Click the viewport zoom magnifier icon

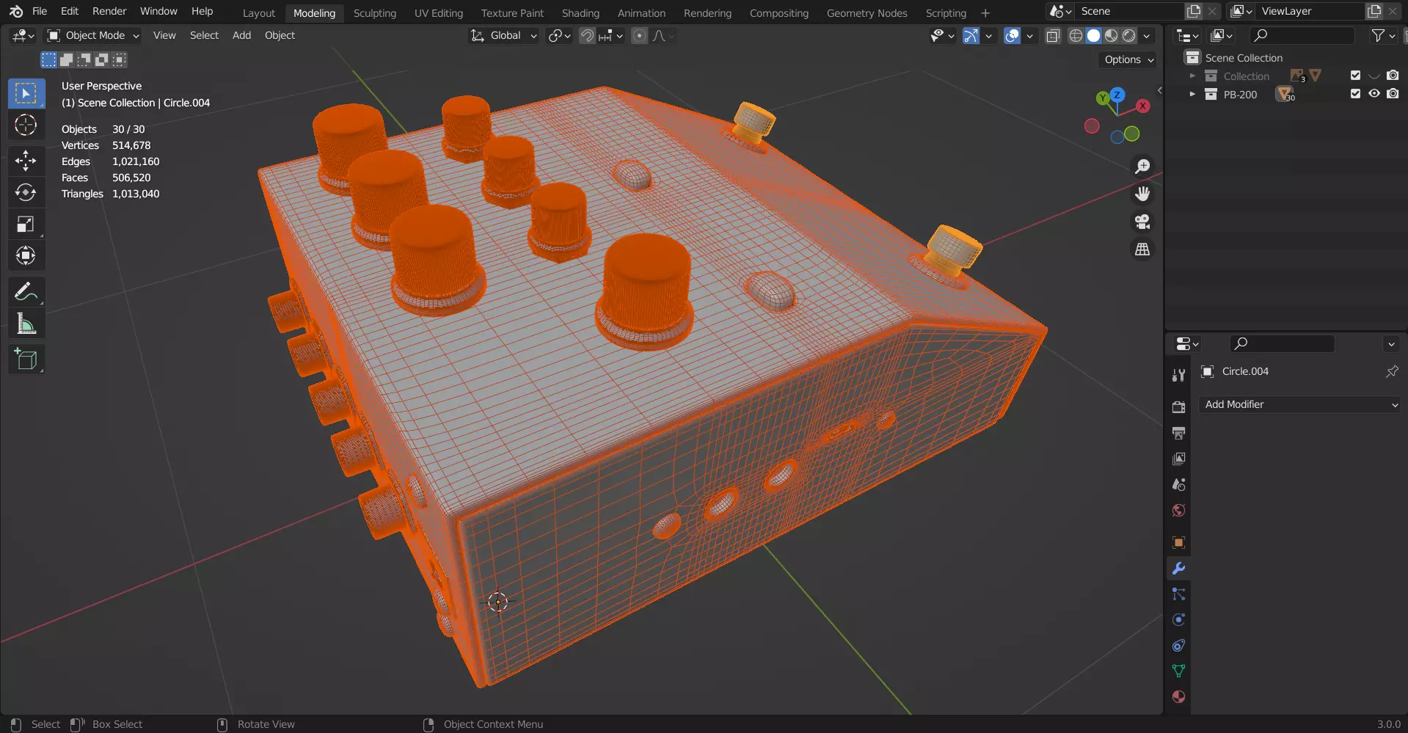point(1142,167)
